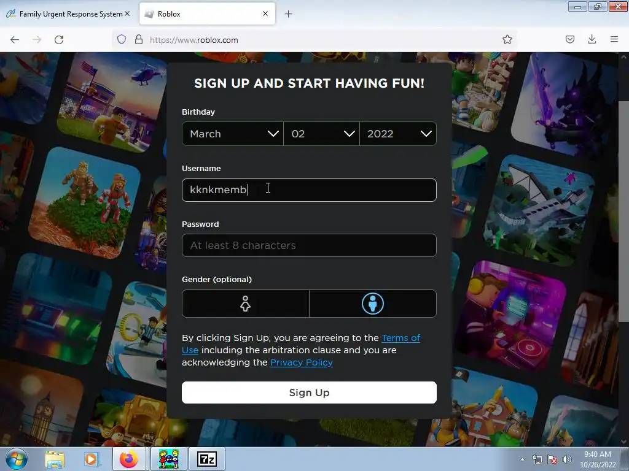Image resolution: width=629 pixels, height=471 pixels.
Task: Click the browser forward arrow
Action: click(37, 40)
